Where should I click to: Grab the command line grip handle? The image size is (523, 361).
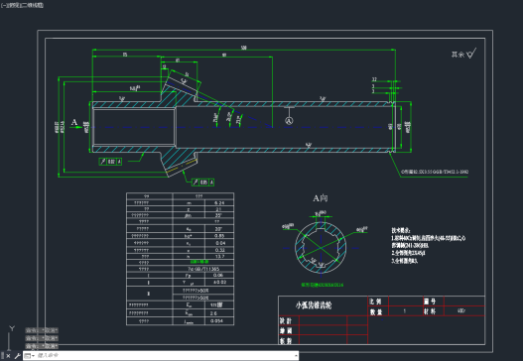click(x=3, y=356)
